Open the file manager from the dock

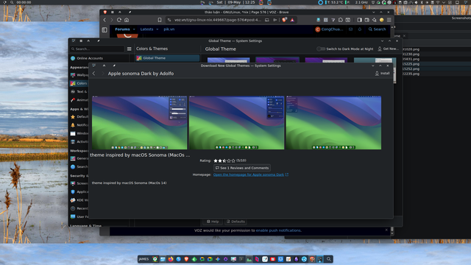[163, 259]
